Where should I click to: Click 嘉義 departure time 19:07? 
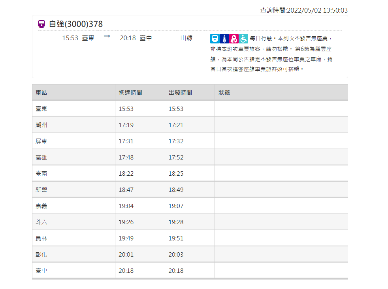coord(176,206)
